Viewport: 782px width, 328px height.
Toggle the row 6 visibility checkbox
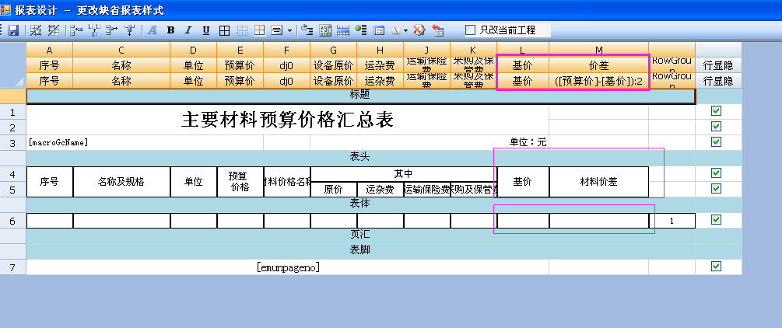point(717,220)
